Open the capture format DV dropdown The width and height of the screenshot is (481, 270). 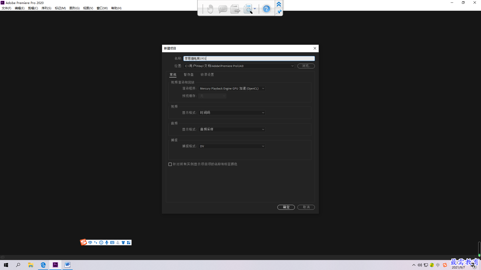coord(232,146)
